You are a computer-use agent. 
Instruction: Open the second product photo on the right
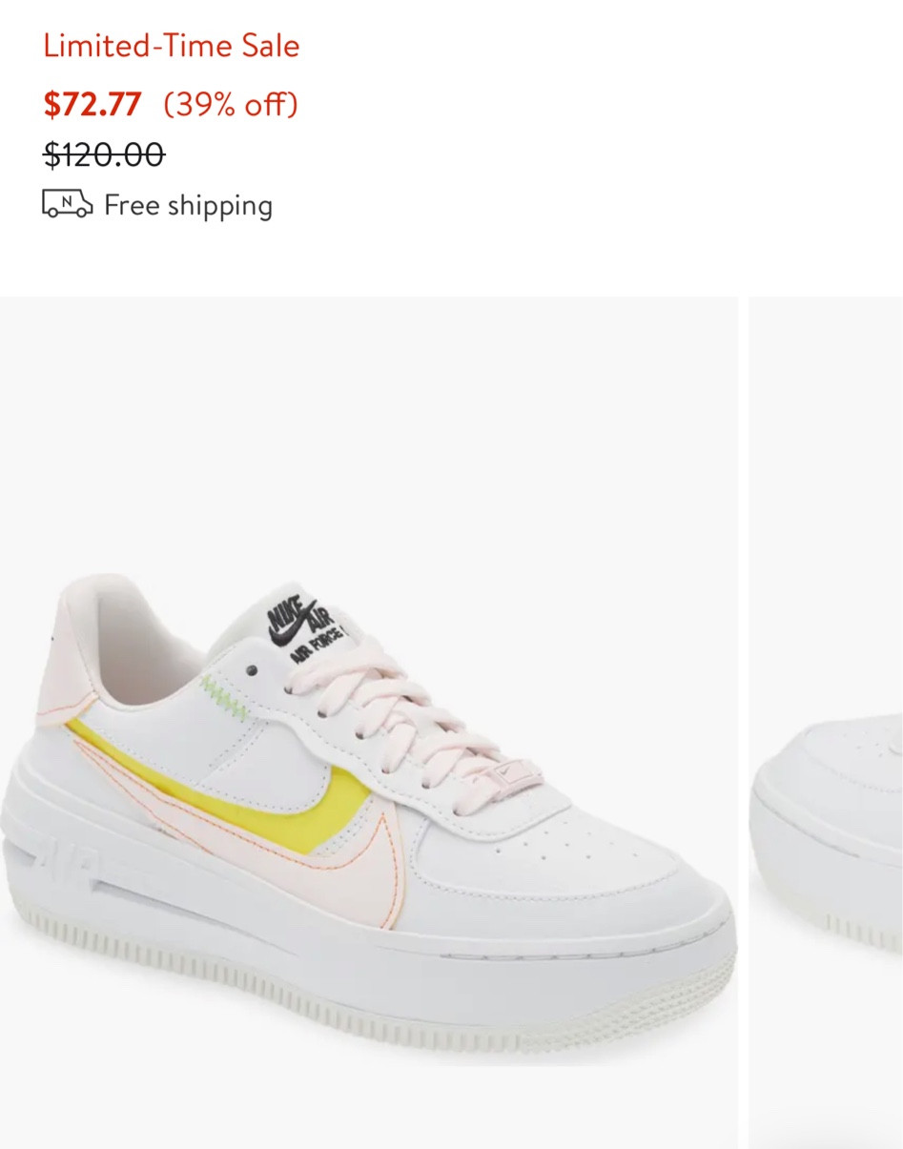826,722
